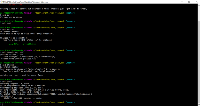200x106 pixels.
Task: Click the 'use git push to publish' hint line
Action: [29, 71]
